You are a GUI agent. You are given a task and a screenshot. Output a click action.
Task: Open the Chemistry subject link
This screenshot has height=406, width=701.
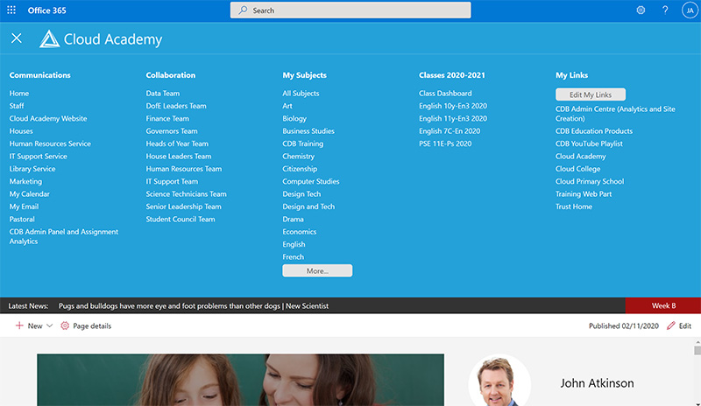click(299, 157)
